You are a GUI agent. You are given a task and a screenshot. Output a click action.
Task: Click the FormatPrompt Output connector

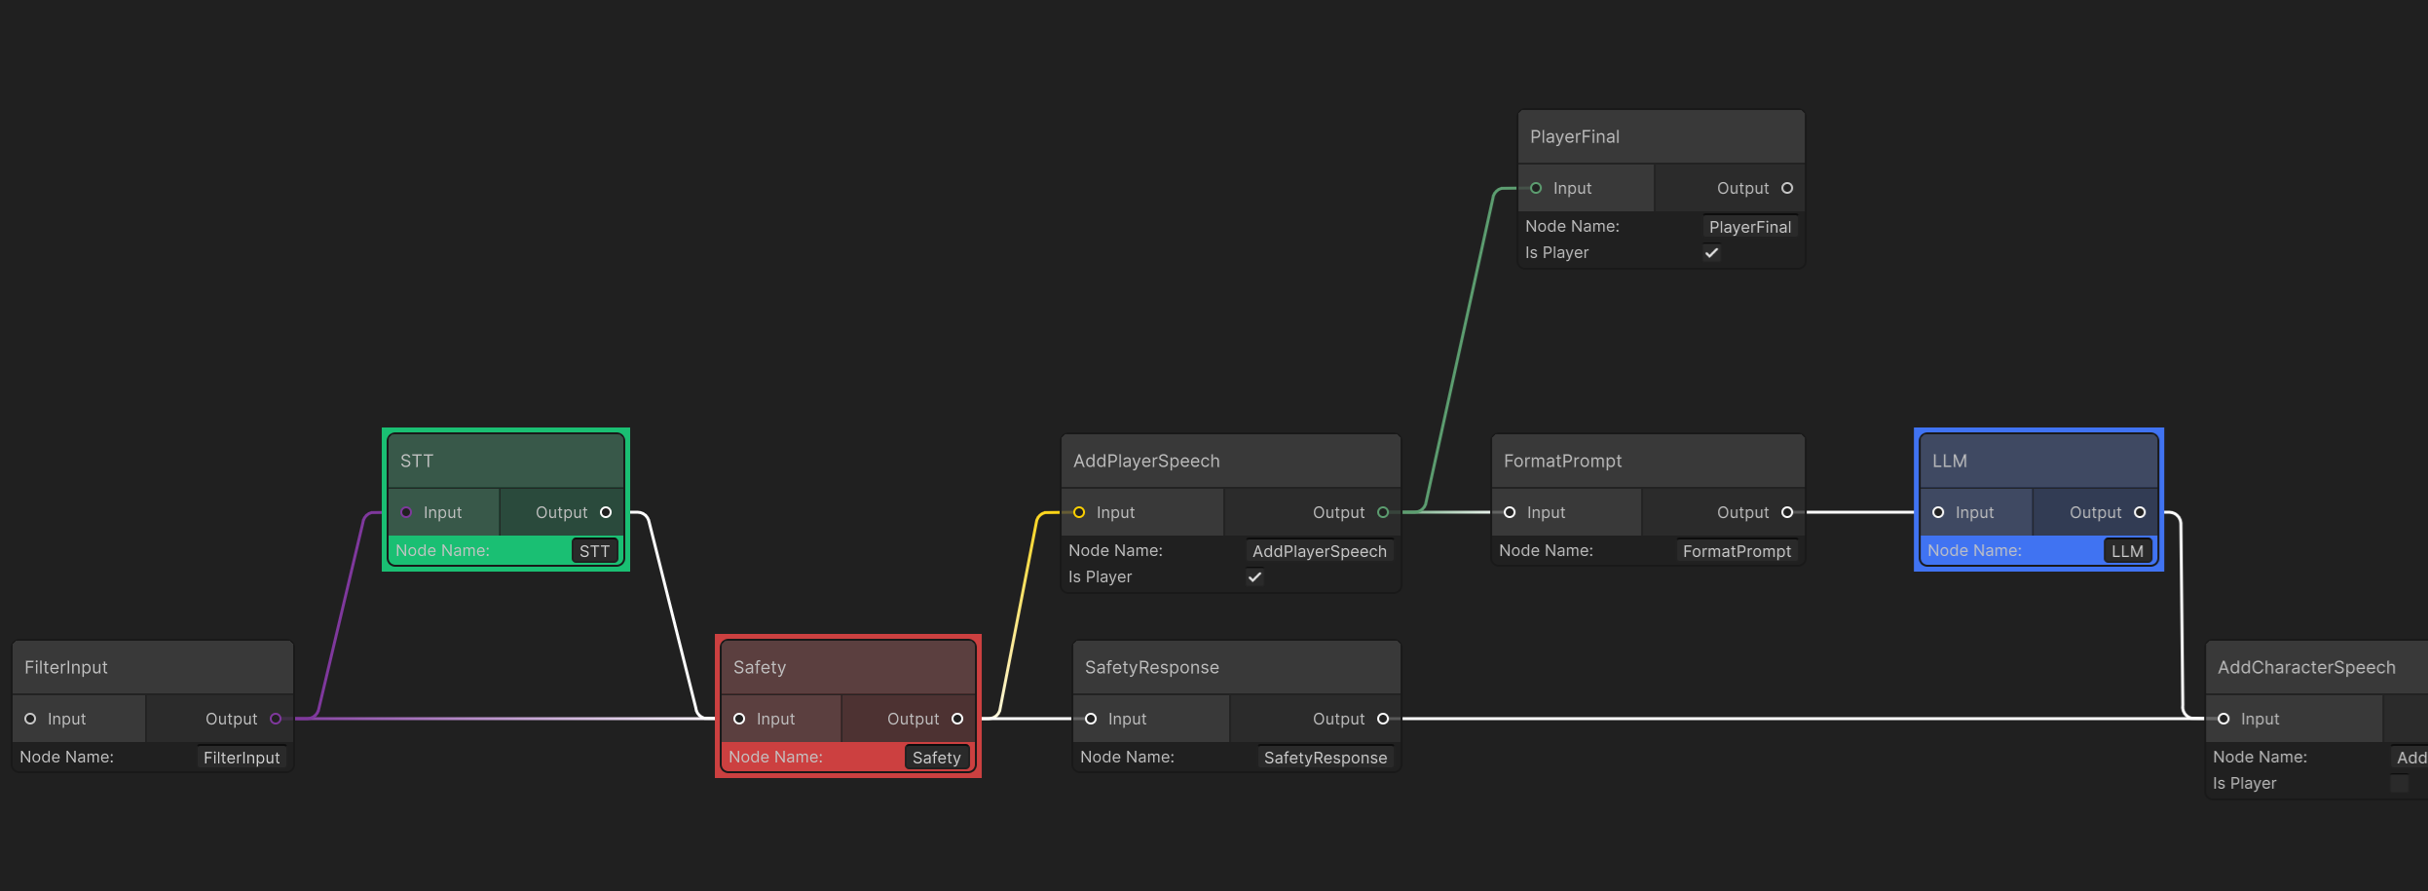[x=1786, y=511]
